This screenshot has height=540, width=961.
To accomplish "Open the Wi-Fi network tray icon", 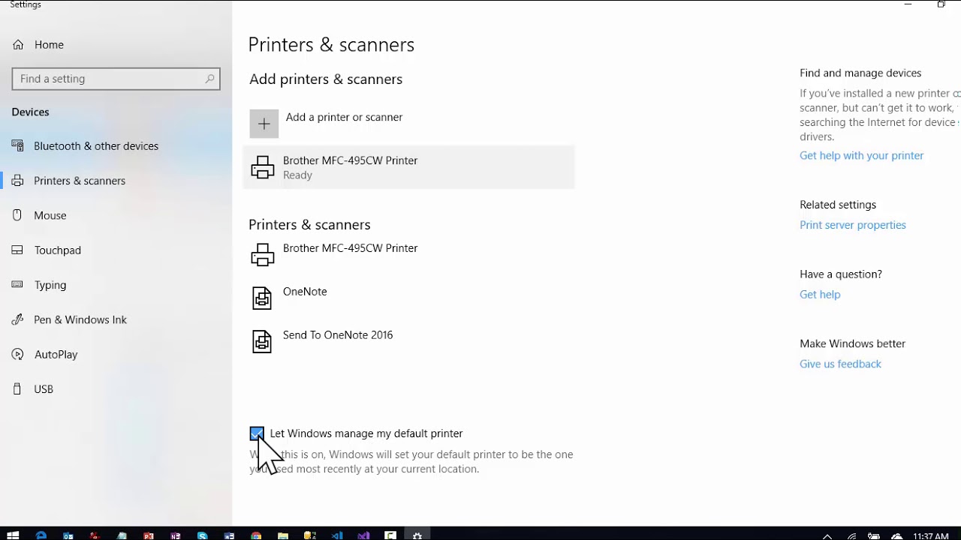I will (x=852, y=536).
